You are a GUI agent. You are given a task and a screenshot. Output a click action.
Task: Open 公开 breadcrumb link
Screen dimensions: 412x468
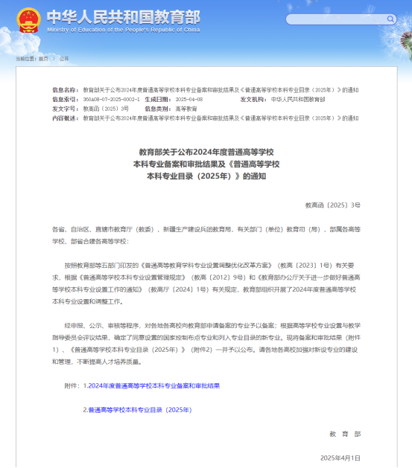tap(64, 59)
